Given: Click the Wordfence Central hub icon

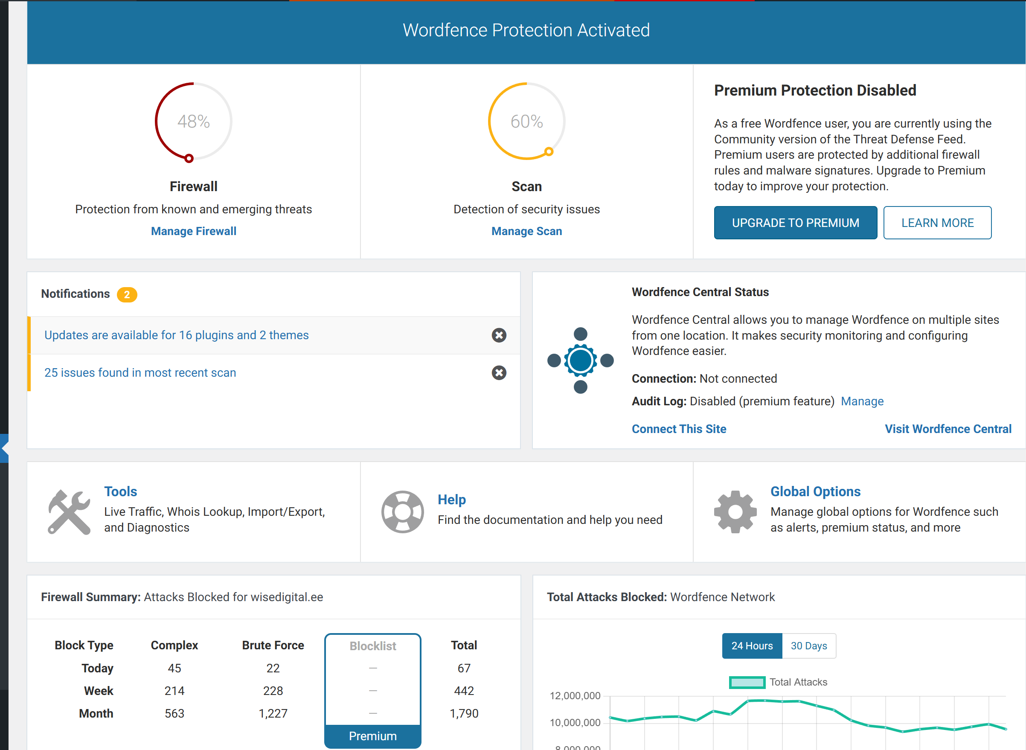Looking at the screenshot, I should click(580, 361).
